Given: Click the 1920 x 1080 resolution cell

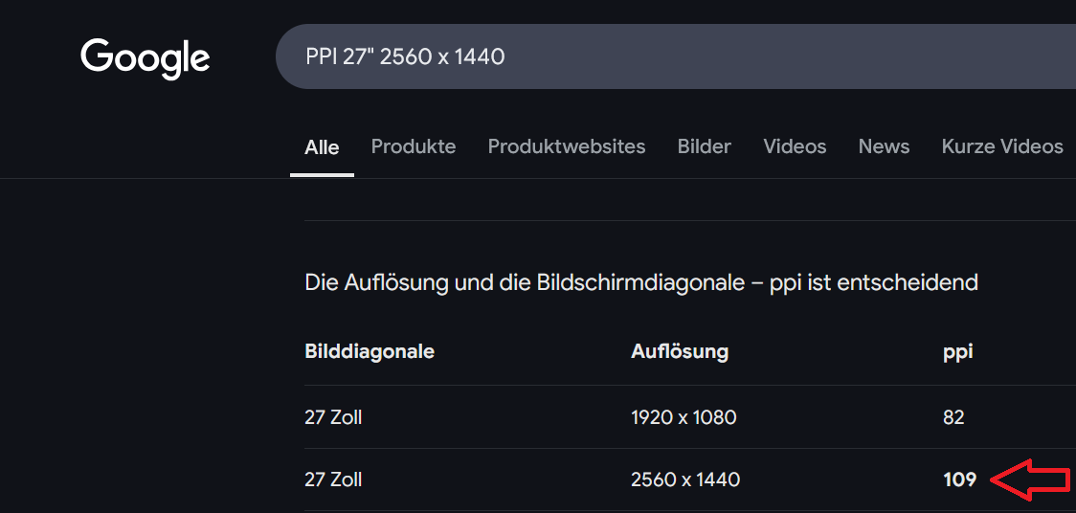Looking at the screenshot, I should (684, 417).
